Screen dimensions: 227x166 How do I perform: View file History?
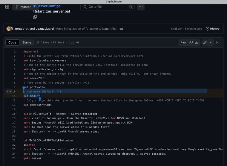coord(213,29)
